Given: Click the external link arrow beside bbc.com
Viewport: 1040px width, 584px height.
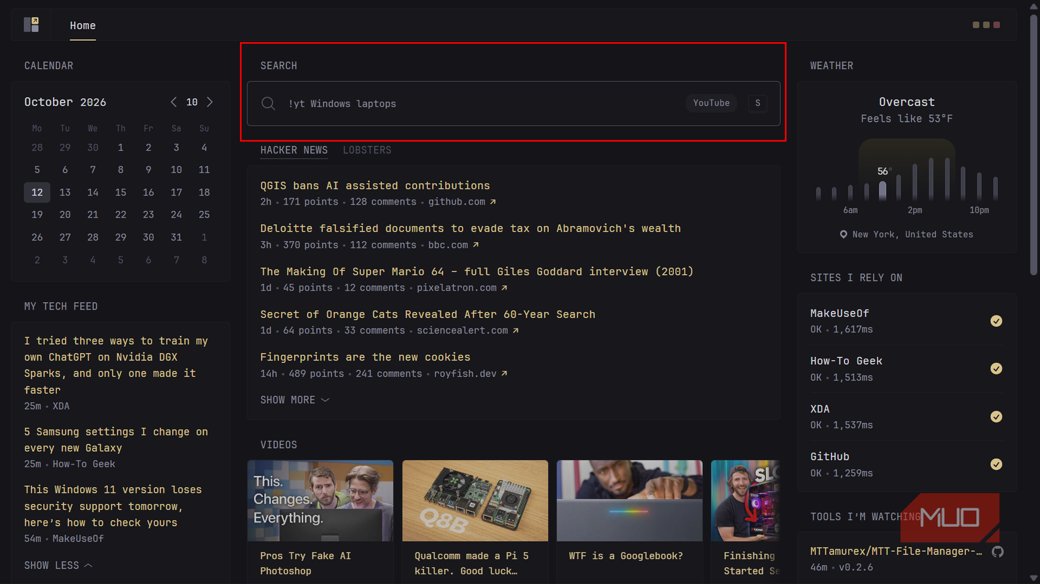Looking at the screenshot, I should [x=476, y=245].
